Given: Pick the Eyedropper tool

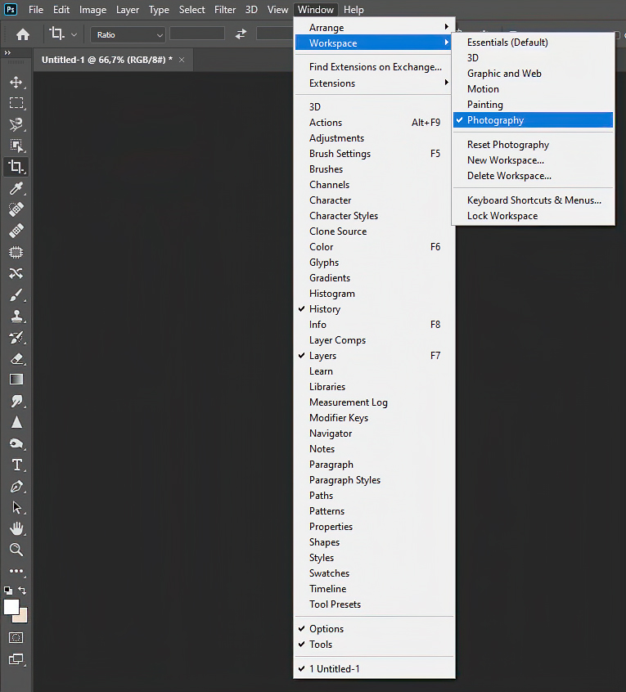Looking at the screenshot, I should [x=16, y=188].
